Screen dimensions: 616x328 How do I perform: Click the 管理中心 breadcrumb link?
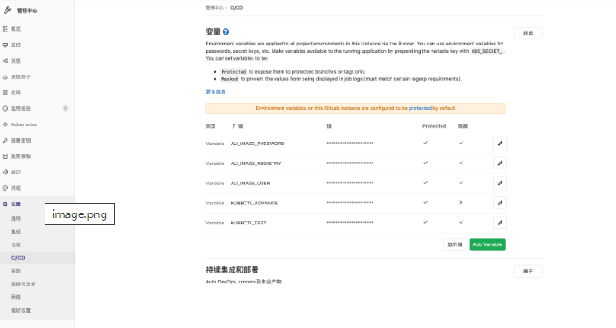coord(214,8)
